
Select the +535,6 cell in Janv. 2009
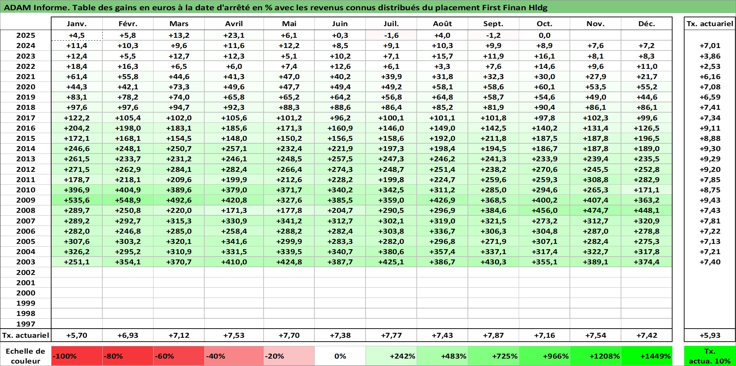click(77, 200)
